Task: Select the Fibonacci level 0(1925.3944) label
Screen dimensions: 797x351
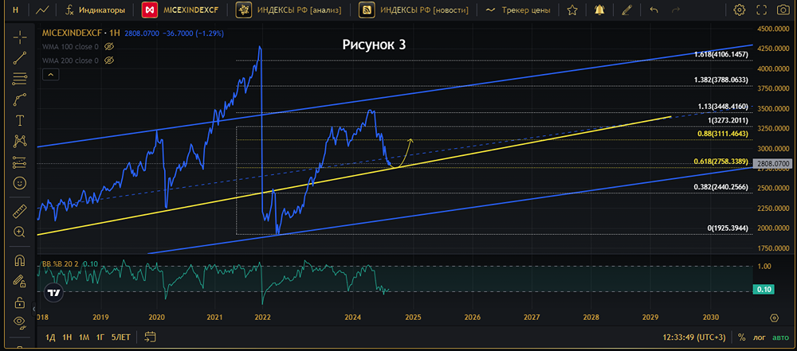Action: (x=728, y=228)
